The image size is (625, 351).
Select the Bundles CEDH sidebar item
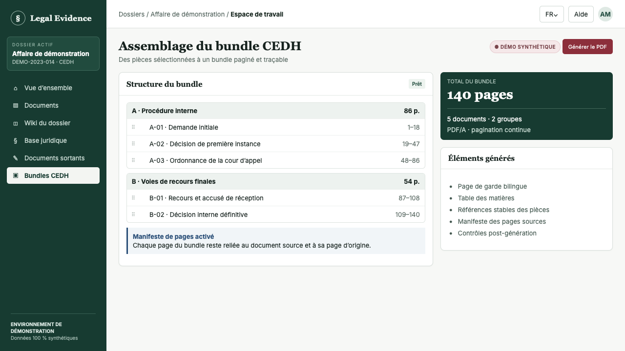pos(53,175)
